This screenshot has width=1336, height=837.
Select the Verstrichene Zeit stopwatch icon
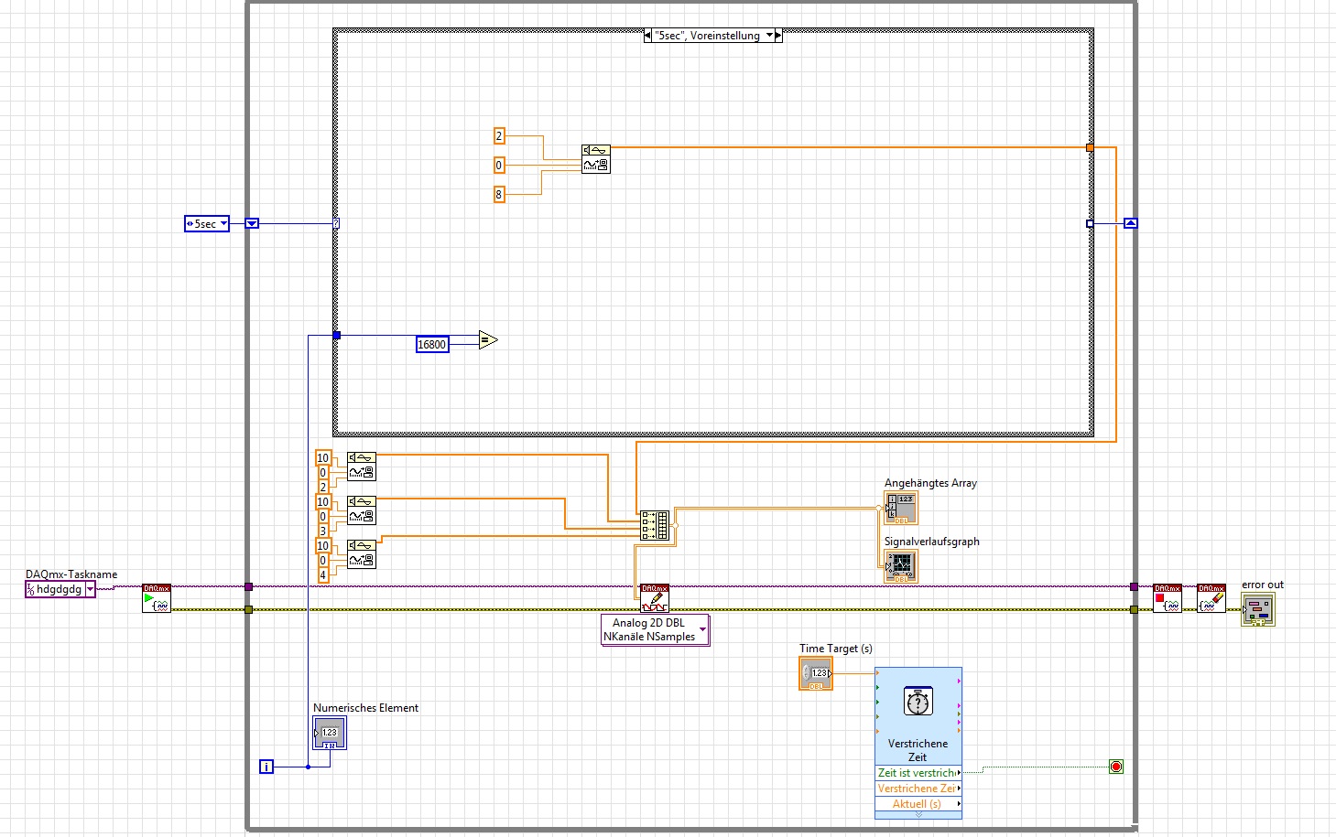(x=918, y=702)
